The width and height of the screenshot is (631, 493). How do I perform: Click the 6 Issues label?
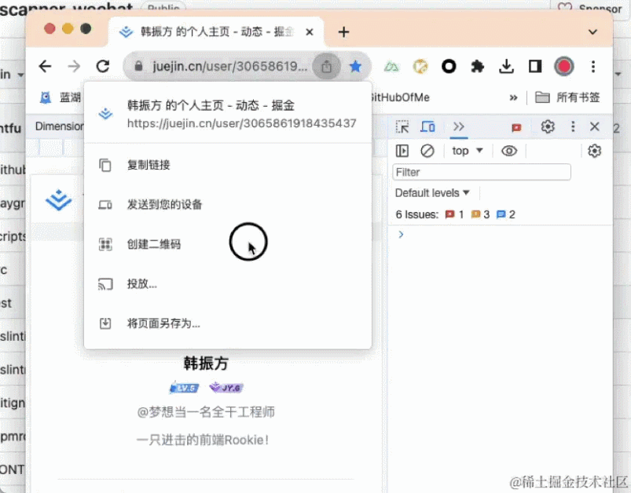417,215
